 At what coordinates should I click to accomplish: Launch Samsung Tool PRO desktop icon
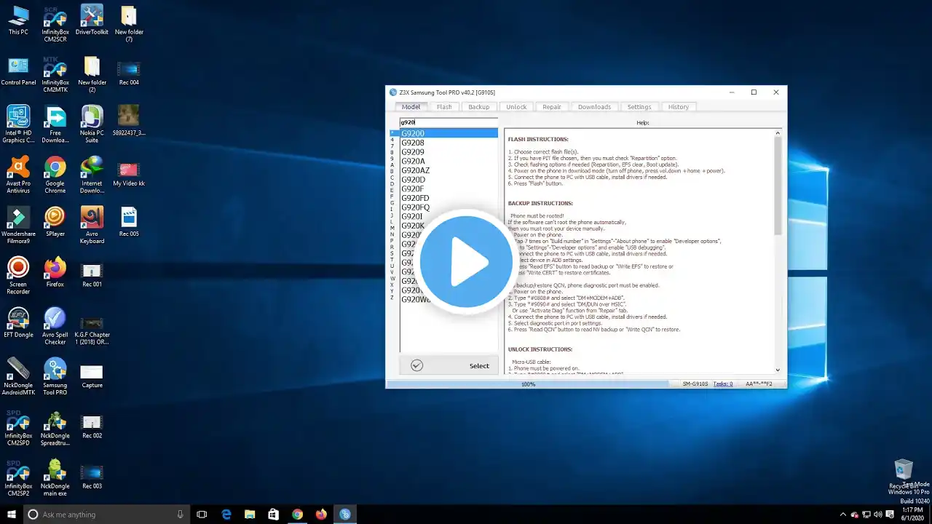pyautogui.click(x=55, y=376)
